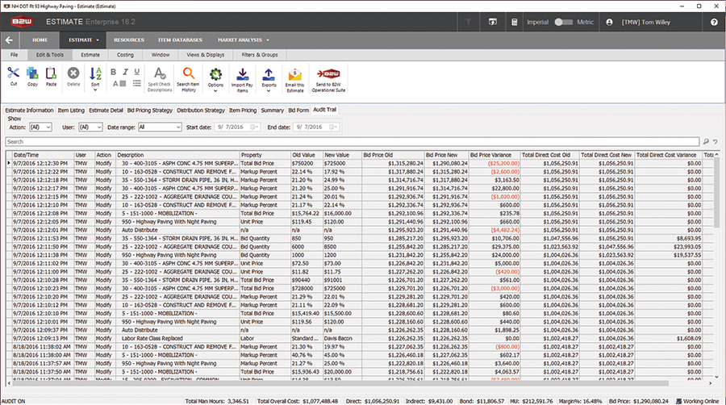Open the ITEM DATABASES menu

180,40
